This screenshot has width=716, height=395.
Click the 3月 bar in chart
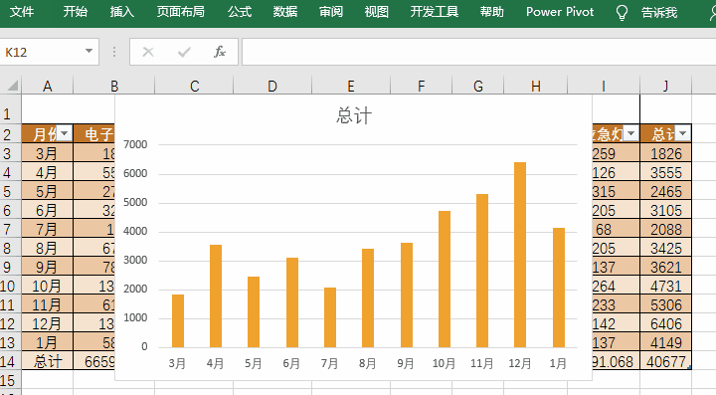[178, 321]
